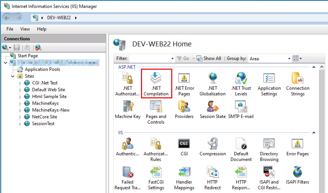Open the Group by Area dropdown
Screen dimensions: 328x193
tap(289, 58)
